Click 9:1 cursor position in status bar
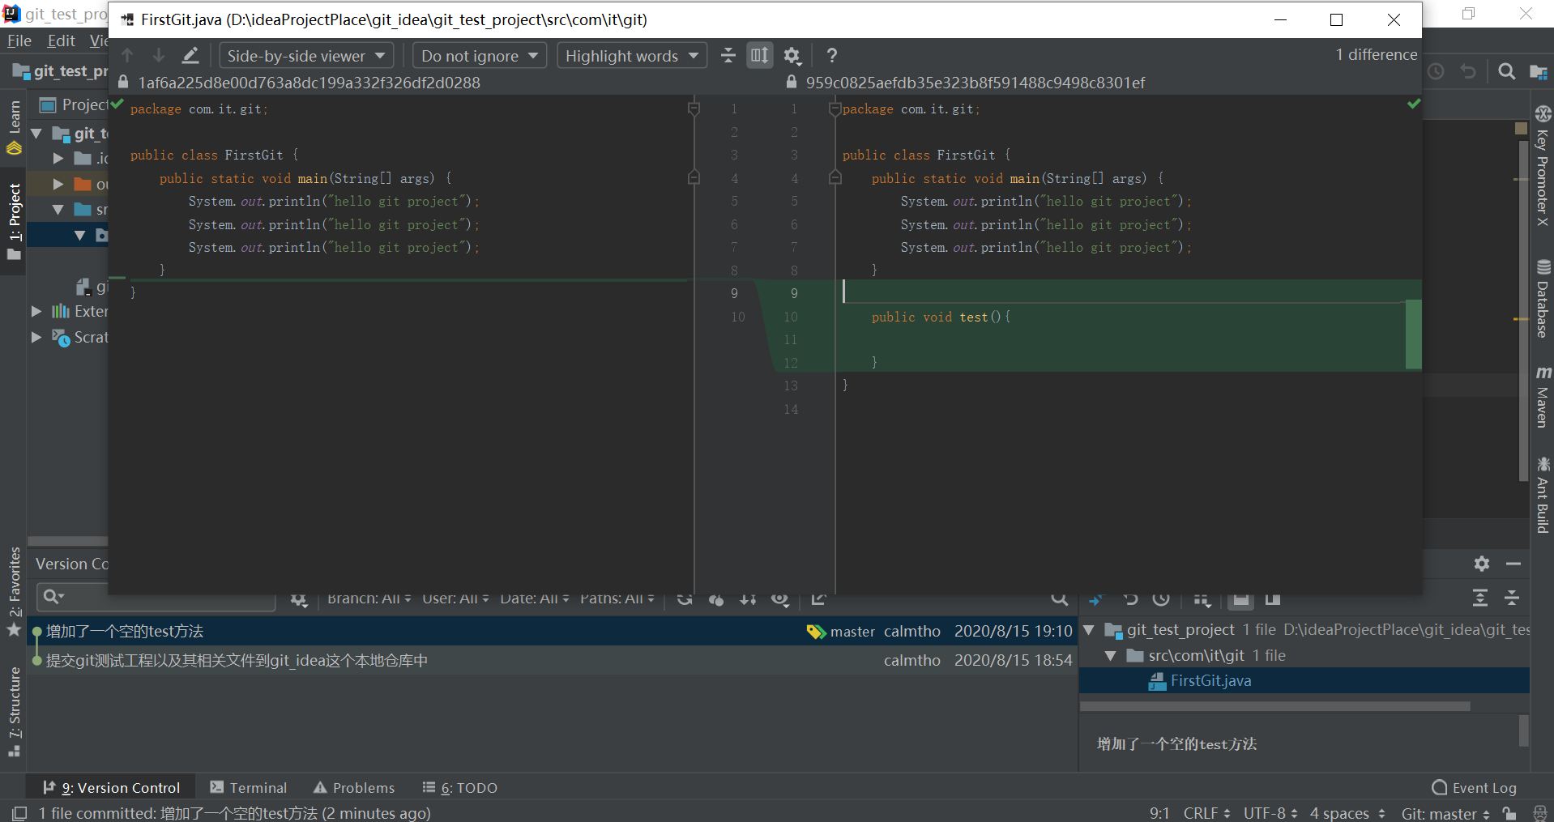1554x822 pixels. pos(1159,813)
